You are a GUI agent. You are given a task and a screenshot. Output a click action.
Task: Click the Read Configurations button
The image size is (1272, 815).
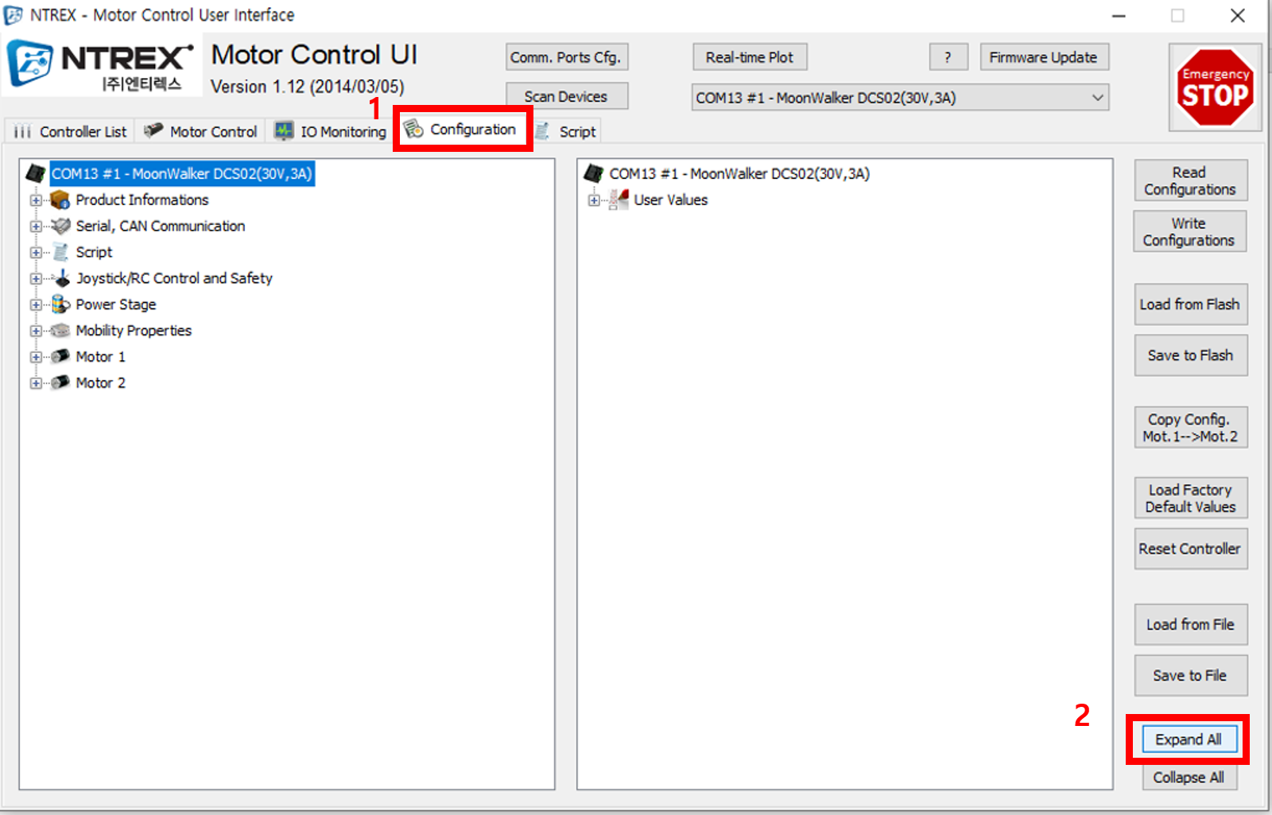coord(1189,180)
